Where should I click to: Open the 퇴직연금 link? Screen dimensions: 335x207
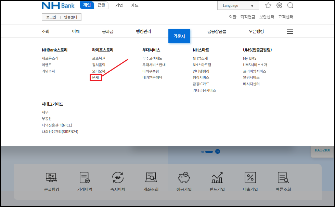pos(248,17)
